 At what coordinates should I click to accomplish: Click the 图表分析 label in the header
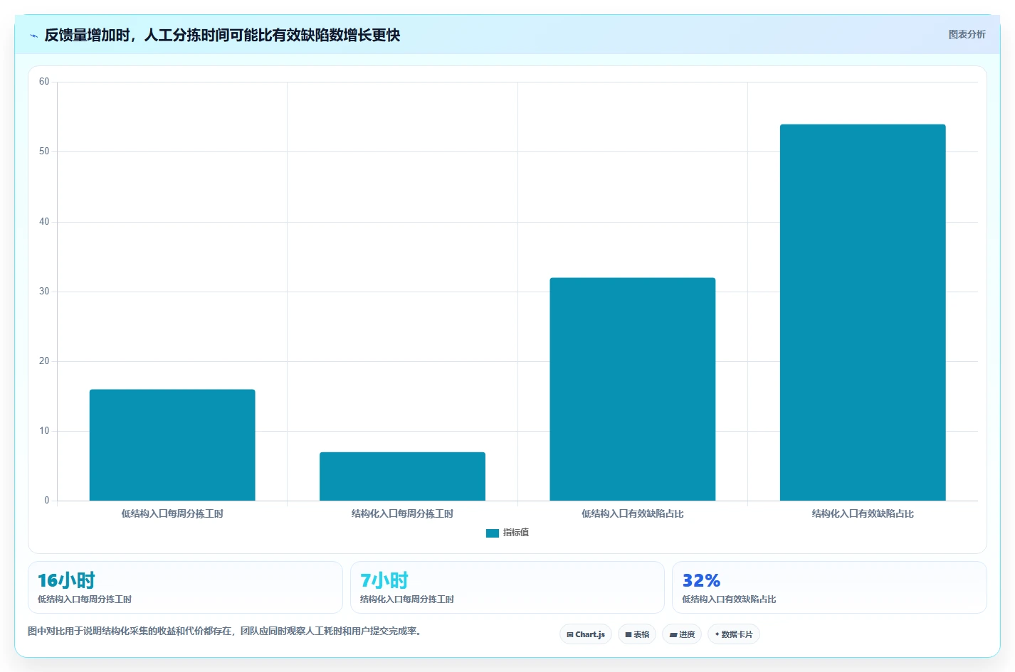[x=967, y=34]
